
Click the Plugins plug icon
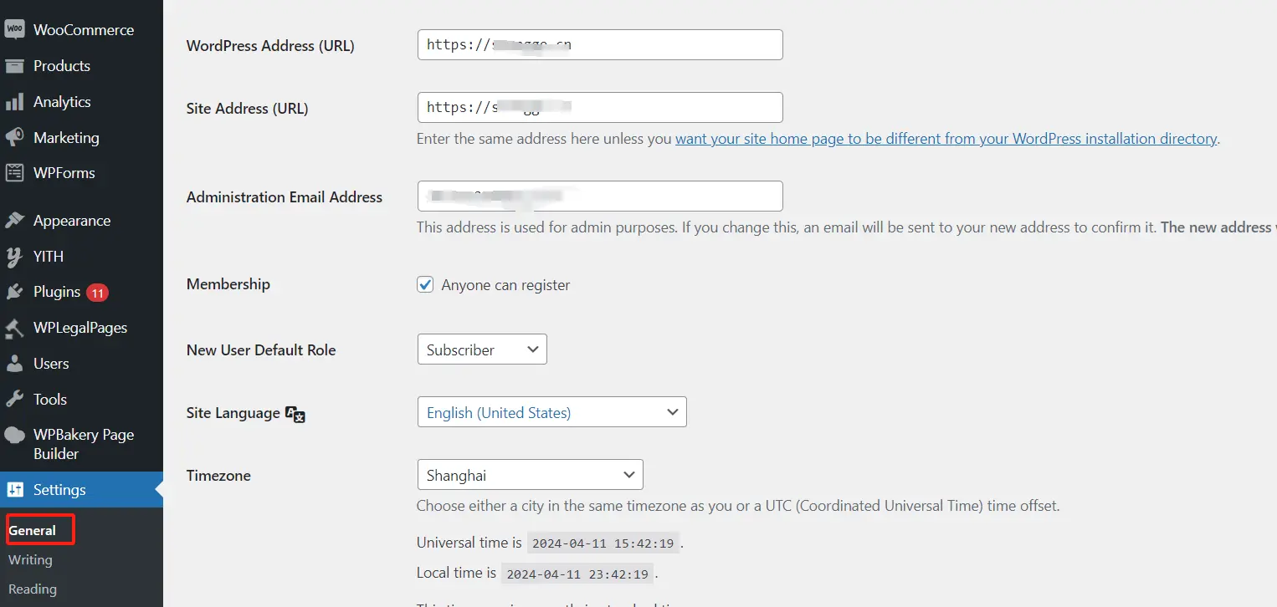(x=14, y=292)
